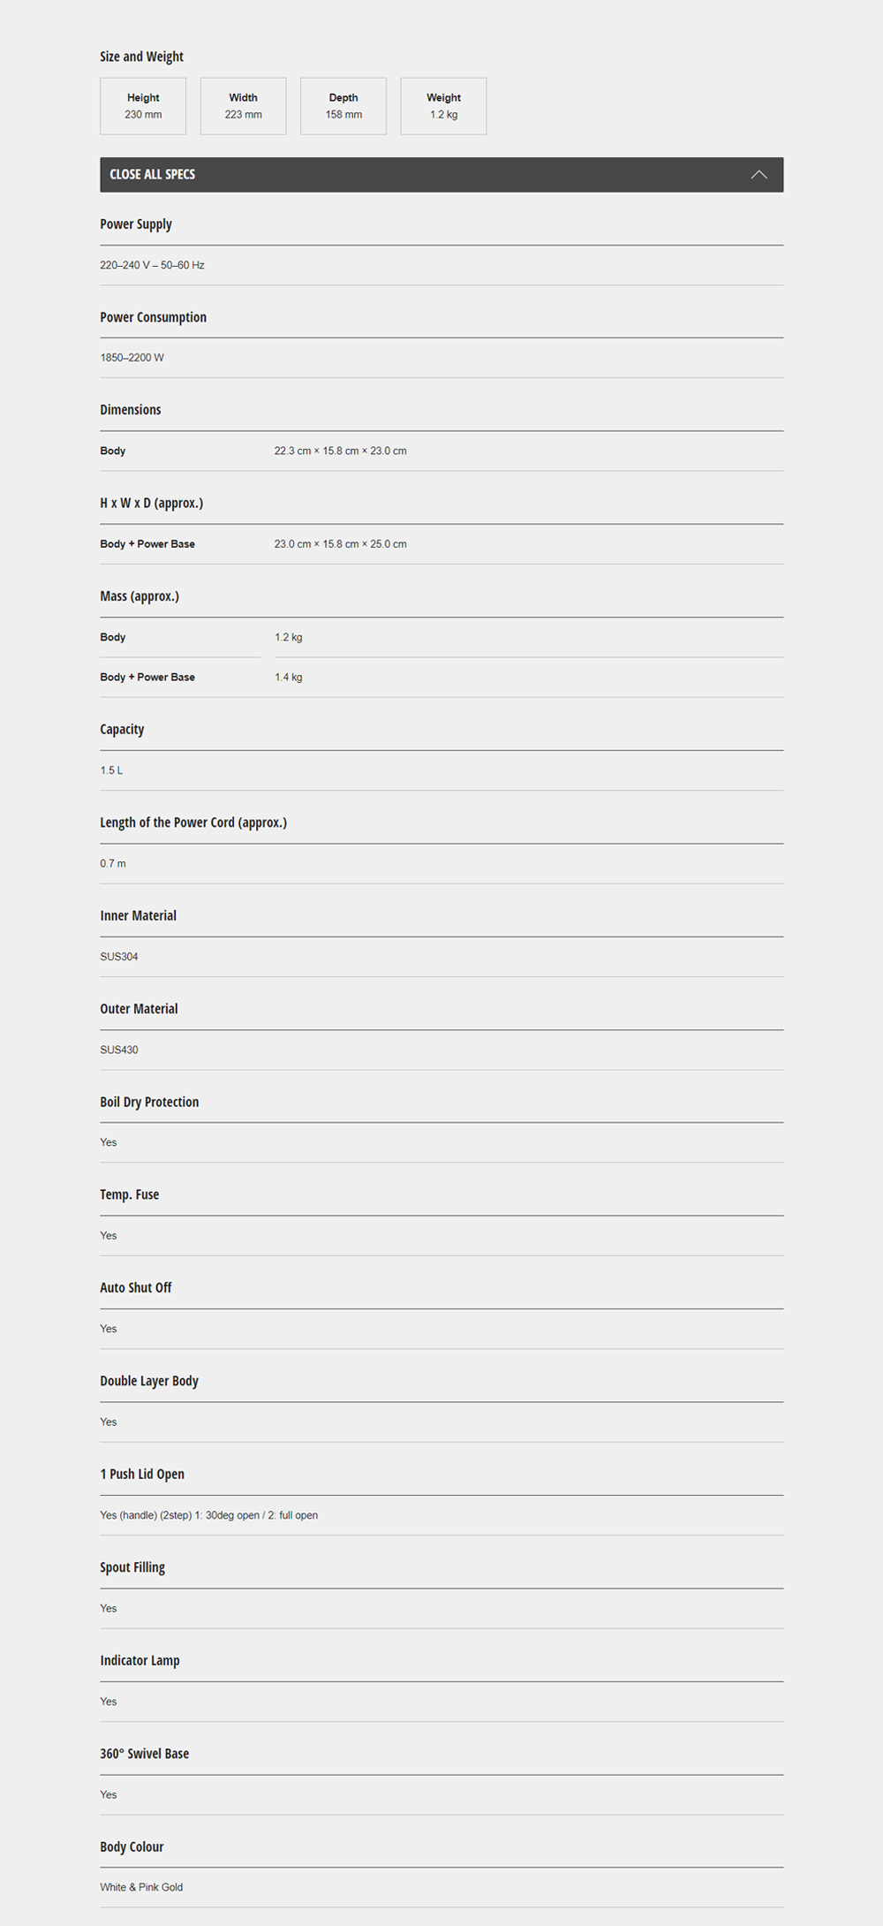This screenshot has height=1926, width=883.
Task: Select the Width 223 mm box
Action: coord(243,106)
